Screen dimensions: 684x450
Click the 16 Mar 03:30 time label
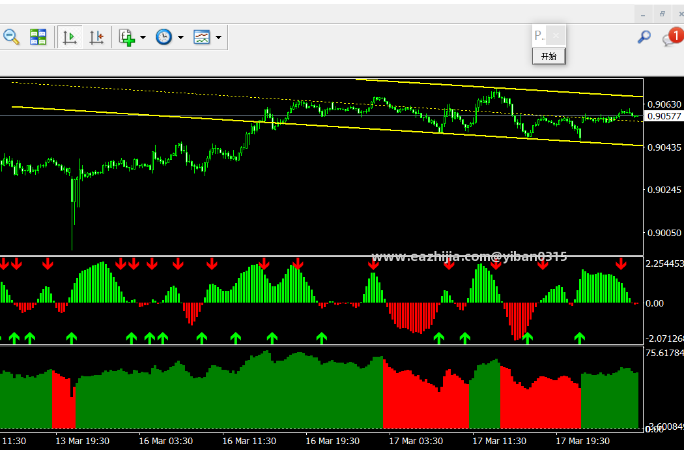coord(165,442)
